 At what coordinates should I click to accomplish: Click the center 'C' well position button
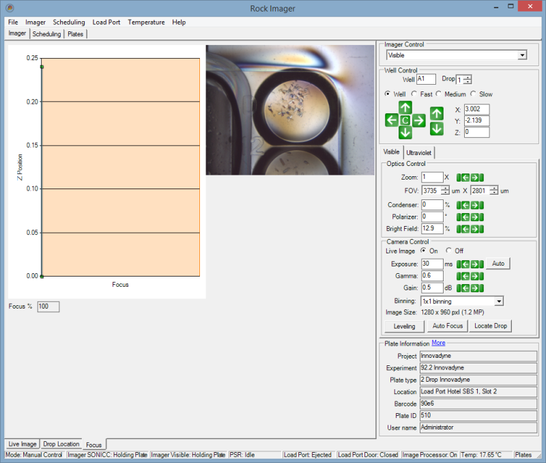pos(405,120)
